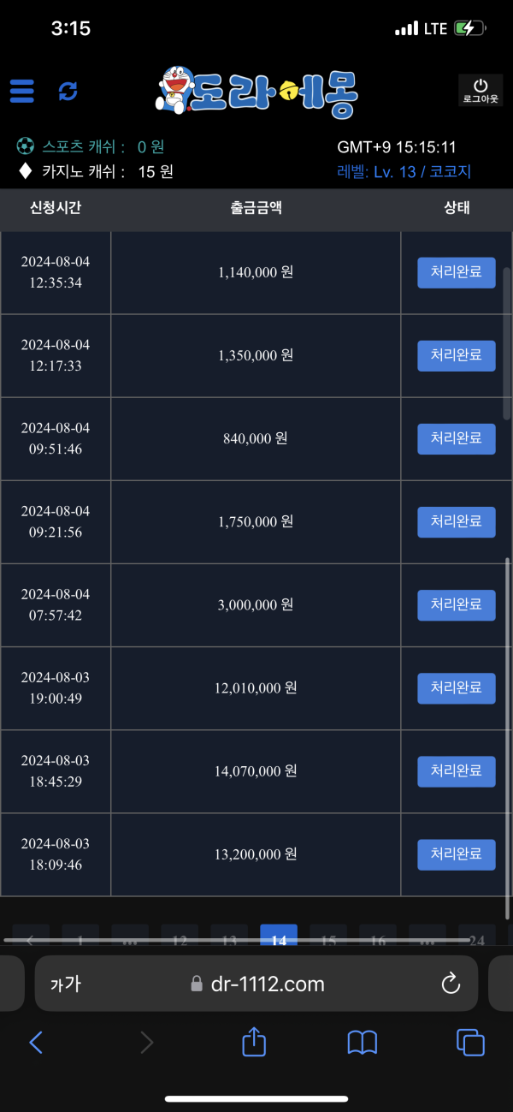Open Safari tabs overview icon
This screenshot has width=513, height=1112.
coord(470,1042)
